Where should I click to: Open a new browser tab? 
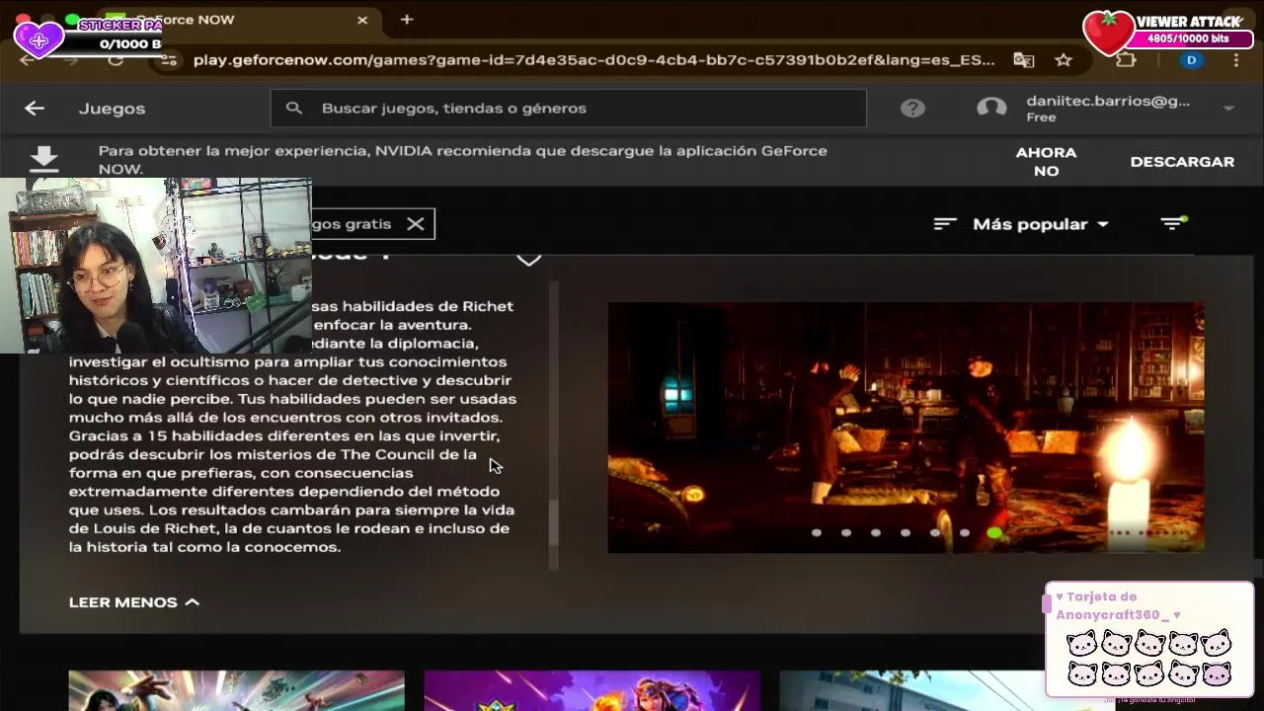[407, 20]
